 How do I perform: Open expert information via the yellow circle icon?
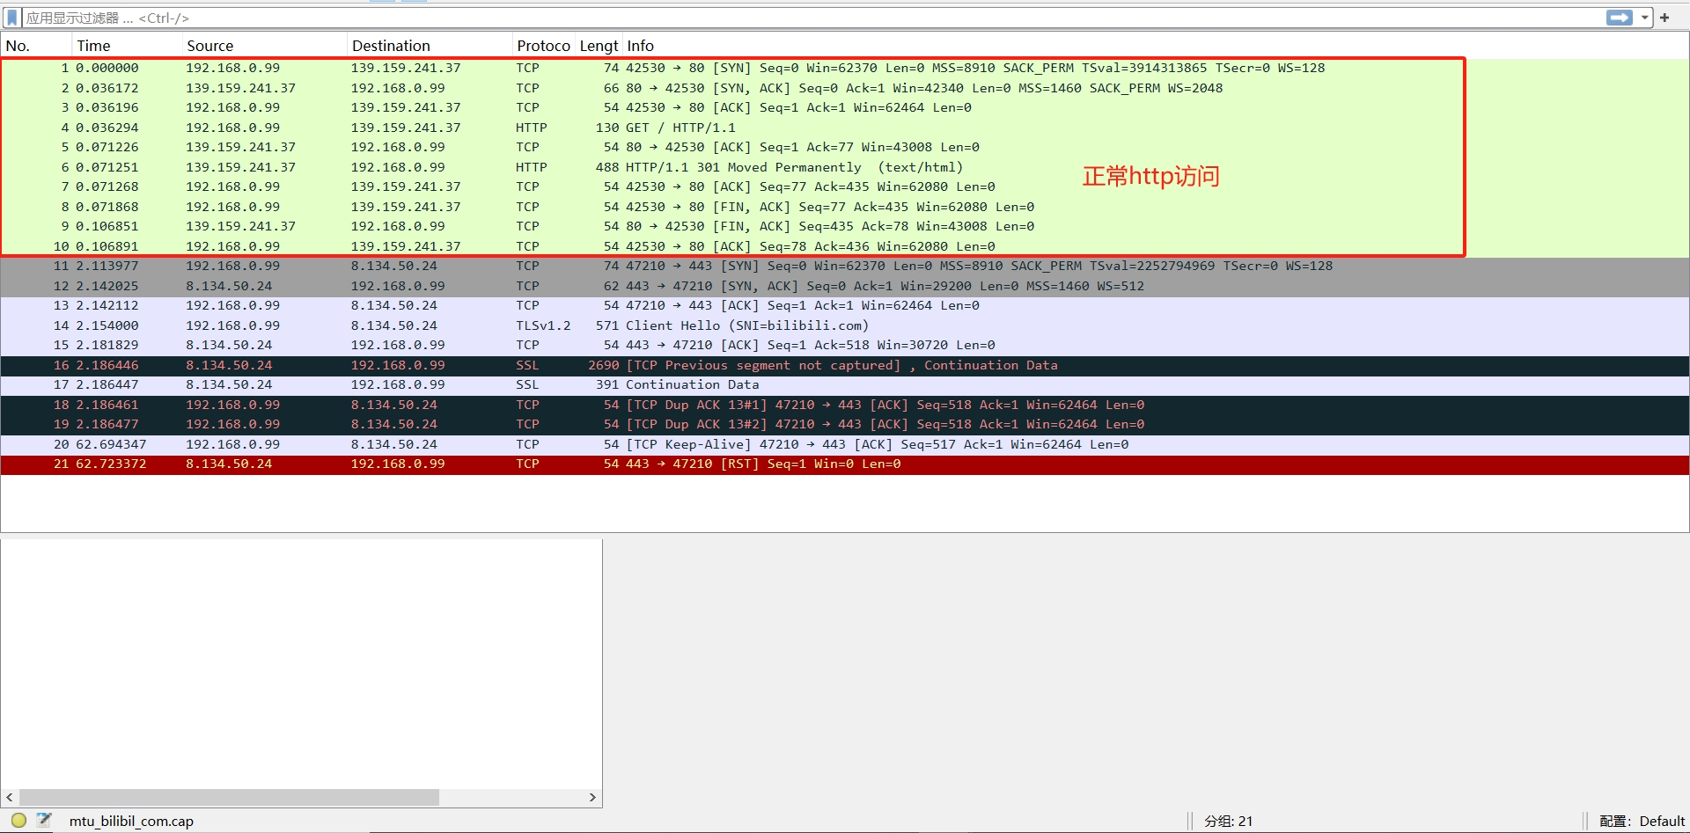tap(18, 821)
